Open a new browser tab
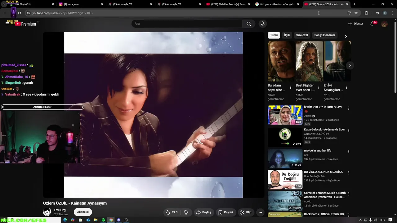This screenshot has height=223, width=397. click(355, 4)
